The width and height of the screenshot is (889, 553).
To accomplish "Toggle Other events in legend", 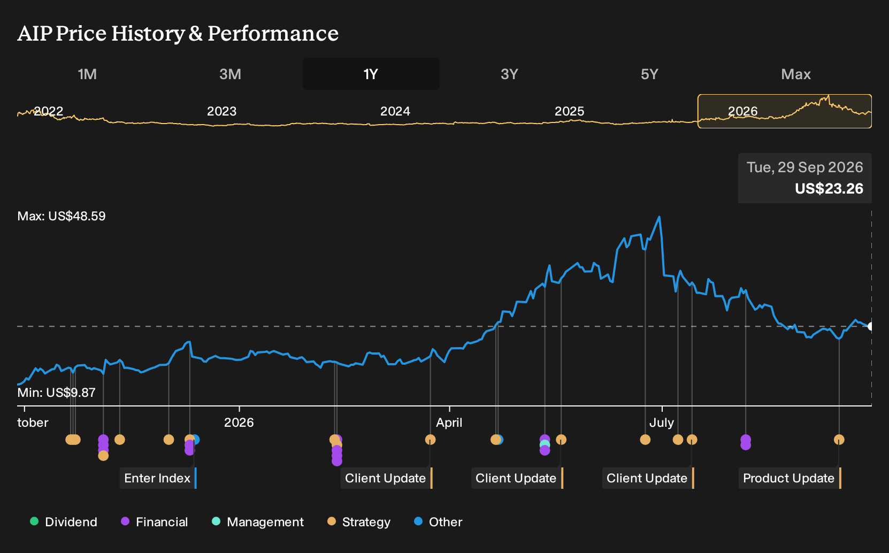I will point(438,522).
